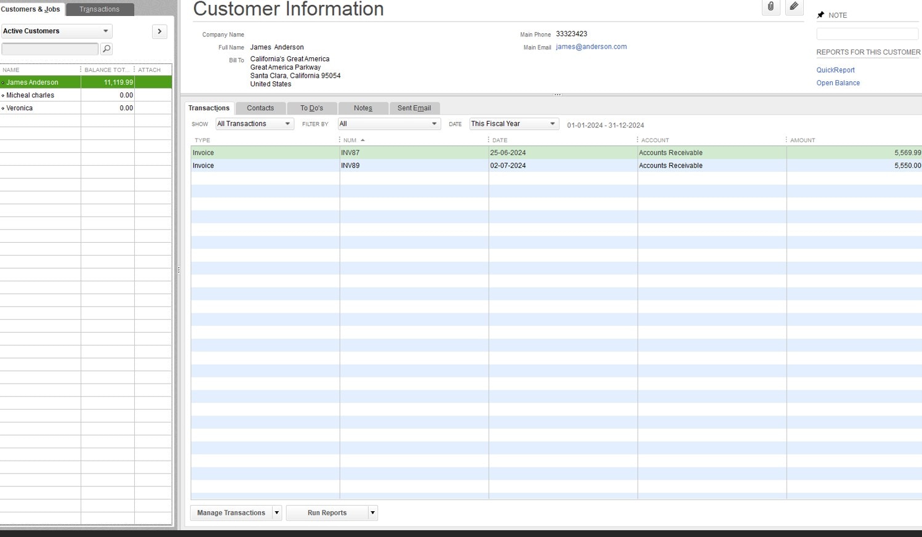
Task: Click the 11,119.99 balance cell
Action: 108,83
